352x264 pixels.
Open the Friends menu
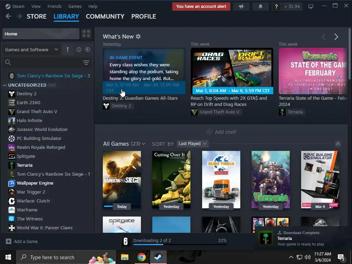pyautogui.click(x=55, y=7)
